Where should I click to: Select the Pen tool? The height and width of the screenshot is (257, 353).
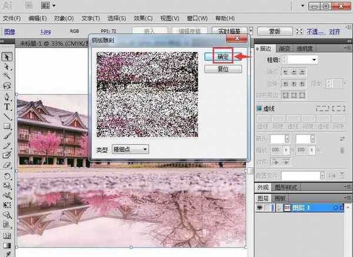tap(8, 97)
